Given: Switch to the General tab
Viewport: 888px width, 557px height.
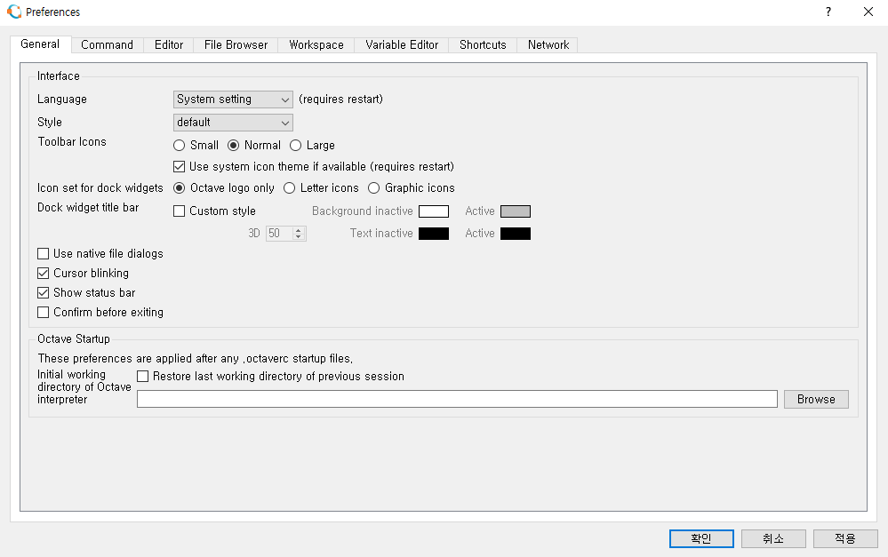Looking at the screenshot, I should coord(40,44).
